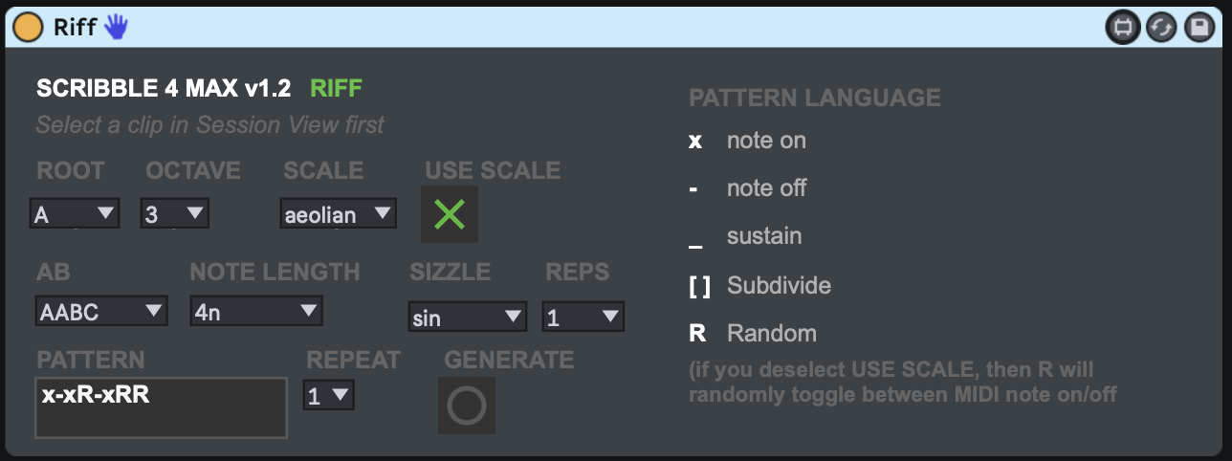
Task: Expand the NOTE LENGTH dropdown showing 4n
Action: click(255, 311)
